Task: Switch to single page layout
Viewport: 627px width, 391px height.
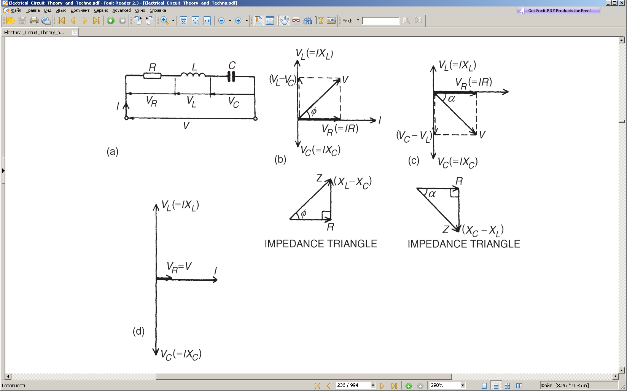Action: [x=484, y=386]
